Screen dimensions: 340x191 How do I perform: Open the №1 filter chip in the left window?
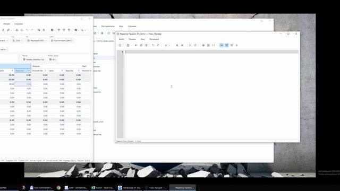click(x=53, y=59)
